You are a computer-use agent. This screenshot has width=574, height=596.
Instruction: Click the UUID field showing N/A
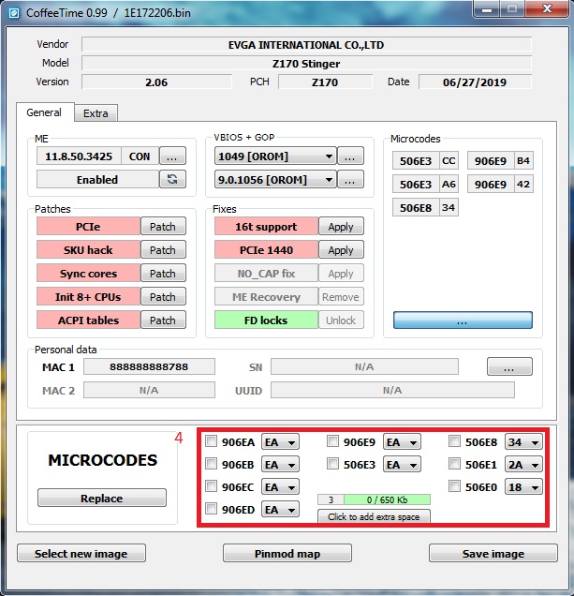392,390
